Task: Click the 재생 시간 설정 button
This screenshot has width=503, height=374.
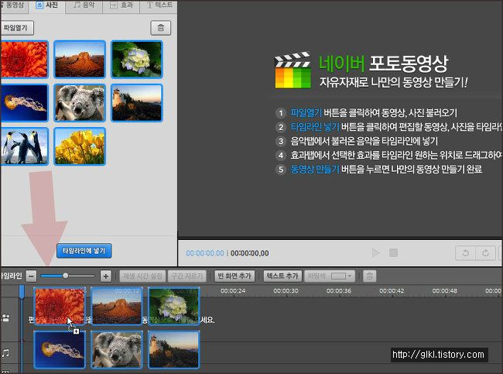Action: (142, 276)
